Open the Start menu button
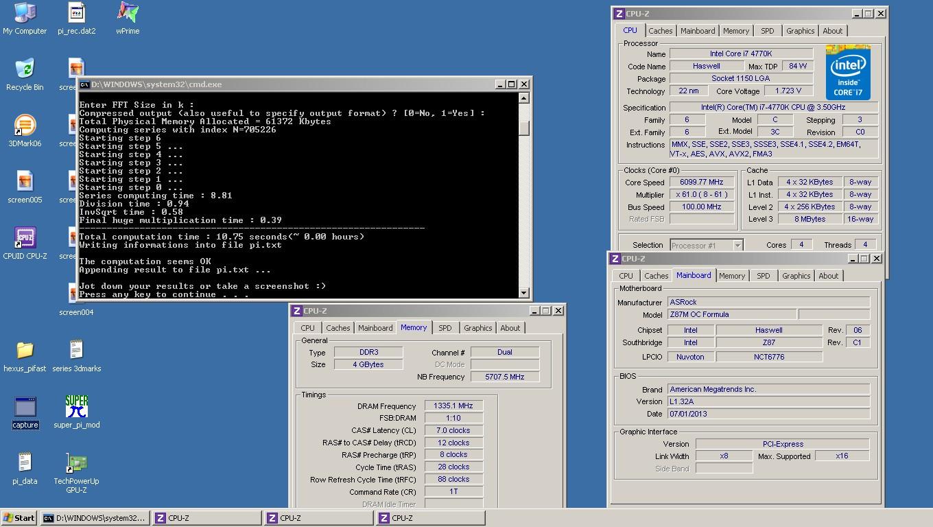This screenshot has width=933, height=527. [19, 518]
